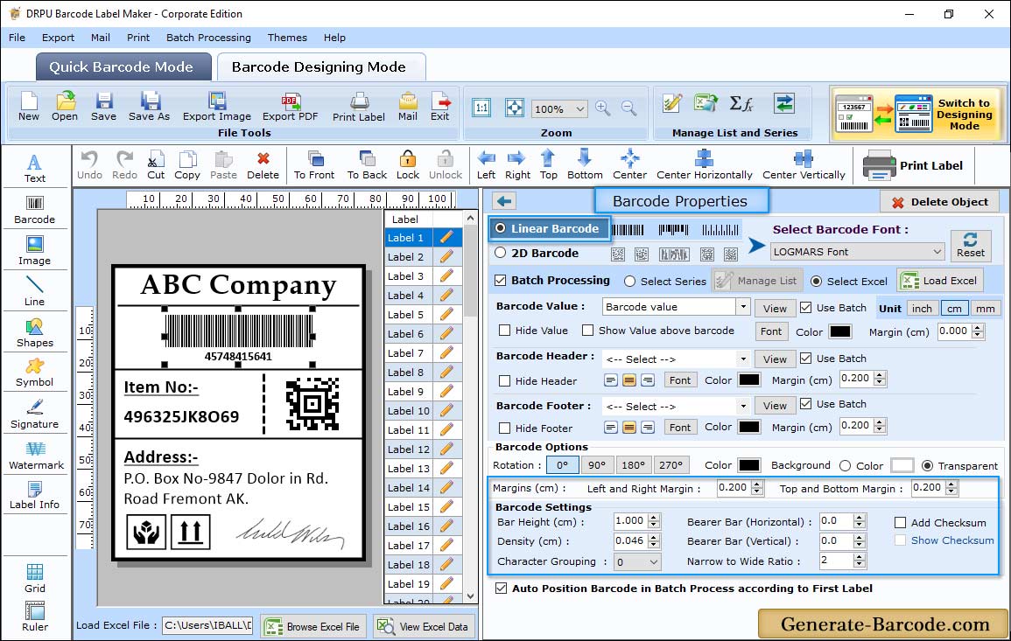Click the View Excel Data button

tap(423, 626)
